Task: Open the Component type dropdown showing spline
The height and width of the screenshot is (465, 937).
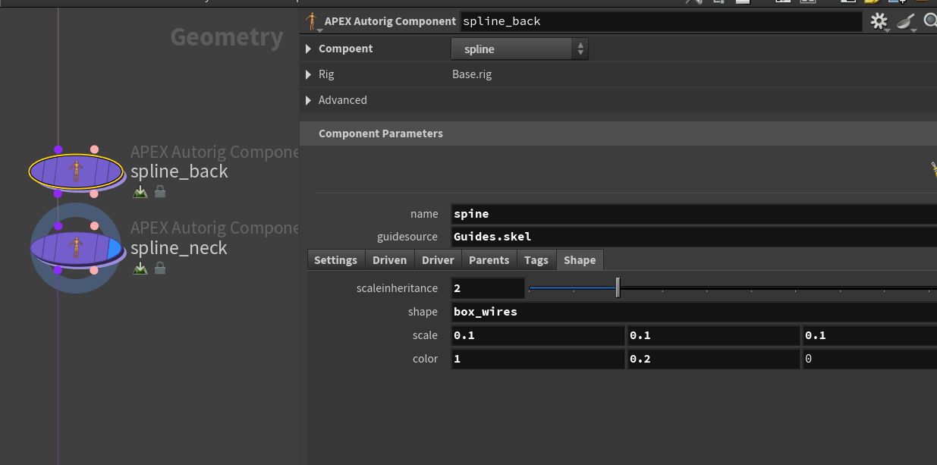Action: click(x=520, y=49)
